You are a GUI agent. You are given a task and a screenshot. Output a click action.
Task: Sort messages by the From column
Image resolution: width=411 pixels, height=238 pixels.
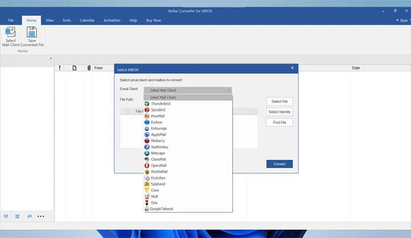98,68
